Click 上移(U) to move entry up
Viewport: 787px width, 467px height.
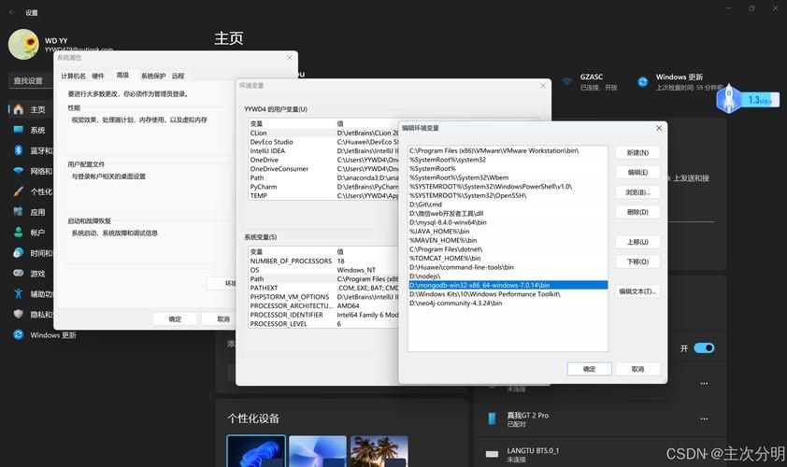tap(637, 242)
